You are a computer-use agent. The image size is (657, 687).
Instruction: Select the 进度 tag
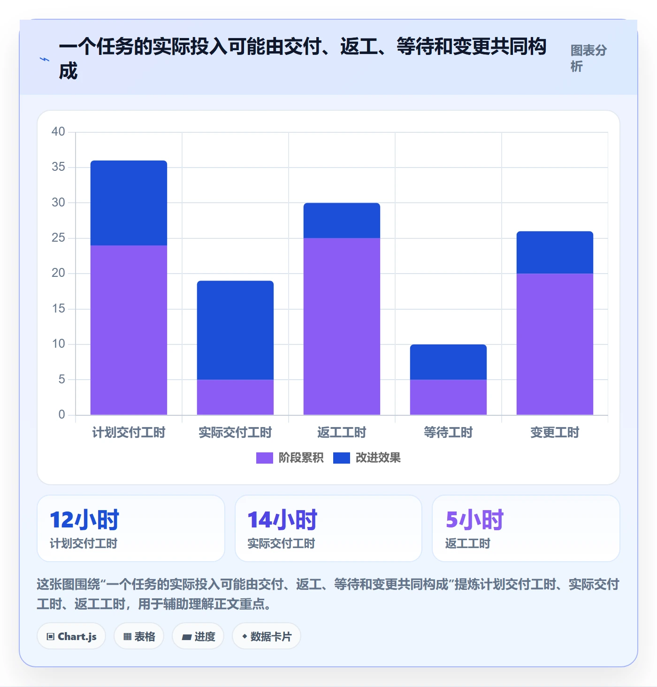[198, 636]
